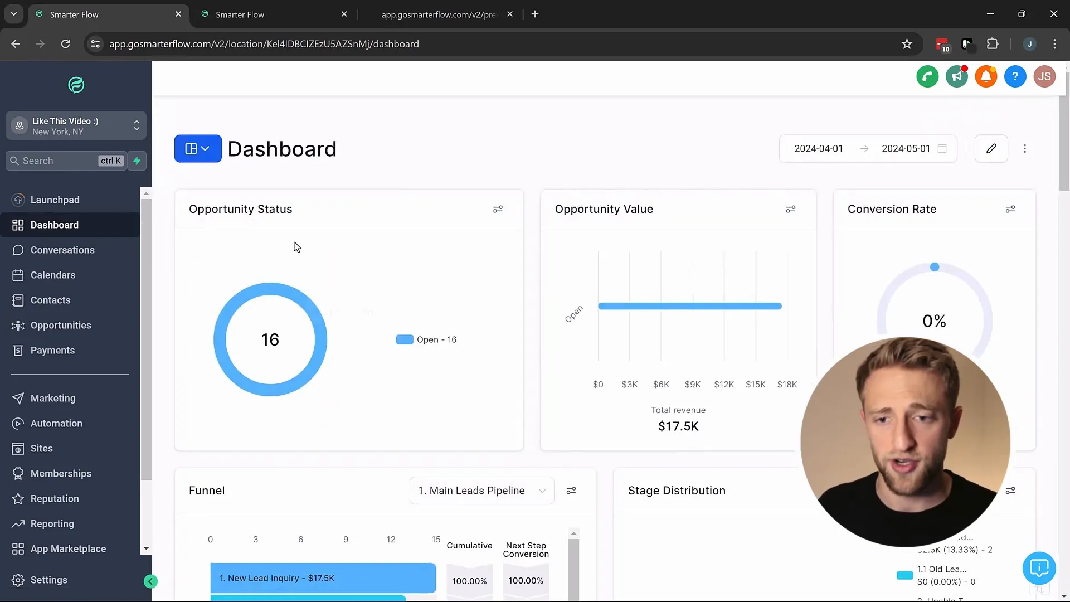Open the announcements megaphone icon
This screenshot has height=602, width=1070.
click(x=957, y=76)
